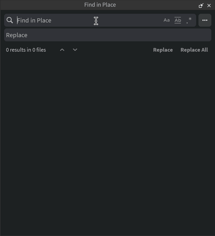Screen dimensions: 215x236
Task: Click the Find in Place title bar
Action: (100, 5)
